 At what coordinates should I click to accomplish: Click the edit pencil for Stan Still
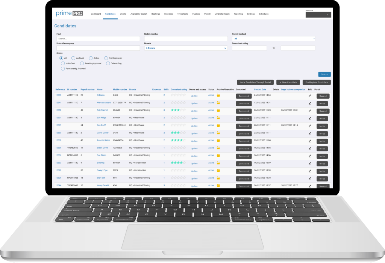[310, 179]
